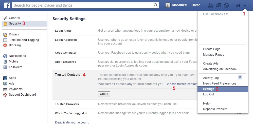Viewport: 253px width, 124px height.
Task: Click the Facebook logo icon
Action: [7, 5]
